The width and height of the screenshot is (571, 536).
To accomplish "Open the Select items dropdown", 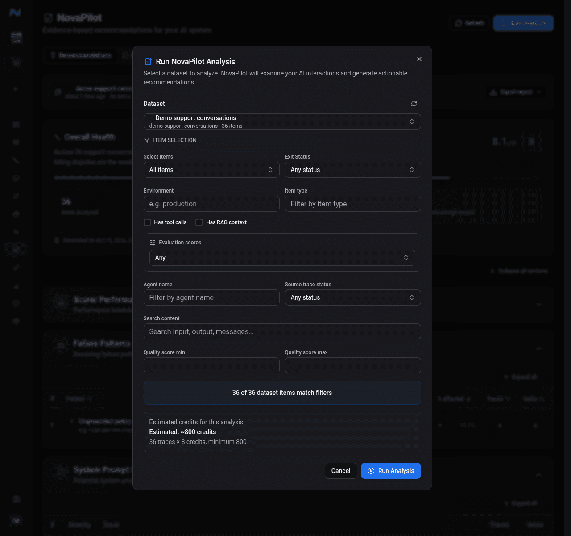I will click(211, 170).
